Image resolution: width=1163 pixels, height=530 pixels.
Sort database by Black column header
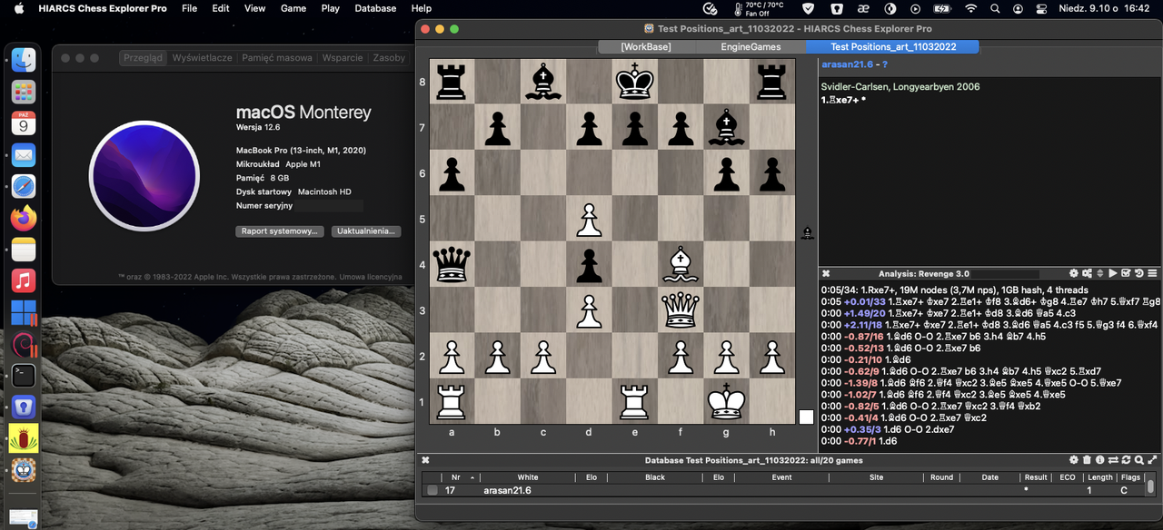click(654, 477)
